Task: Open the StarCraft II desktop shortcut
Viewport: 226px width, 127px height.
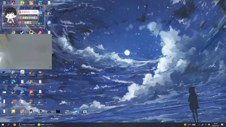Action: coord(40,103)
